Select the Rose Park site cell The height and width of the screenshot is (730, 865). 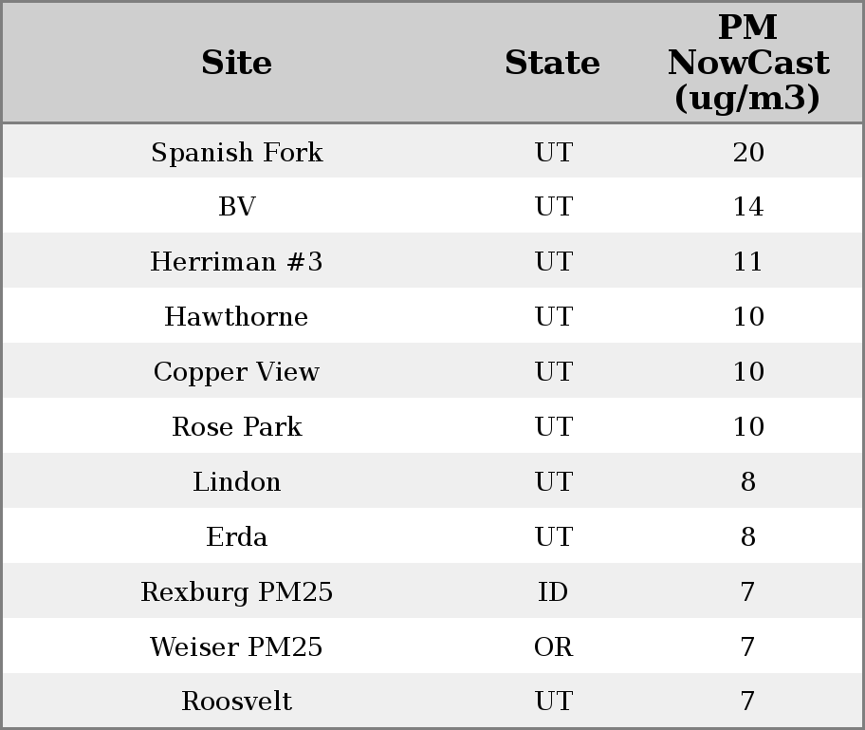pyautogui.click(x=236, y=427)
